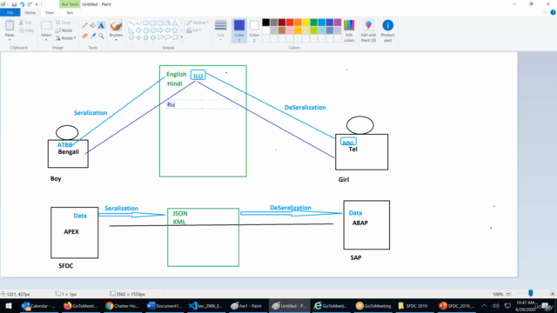Image resolution: width=557 pixels, height=313 pixels.
Task: Open Edit colors dialog
Action: (x=349, y=31)
